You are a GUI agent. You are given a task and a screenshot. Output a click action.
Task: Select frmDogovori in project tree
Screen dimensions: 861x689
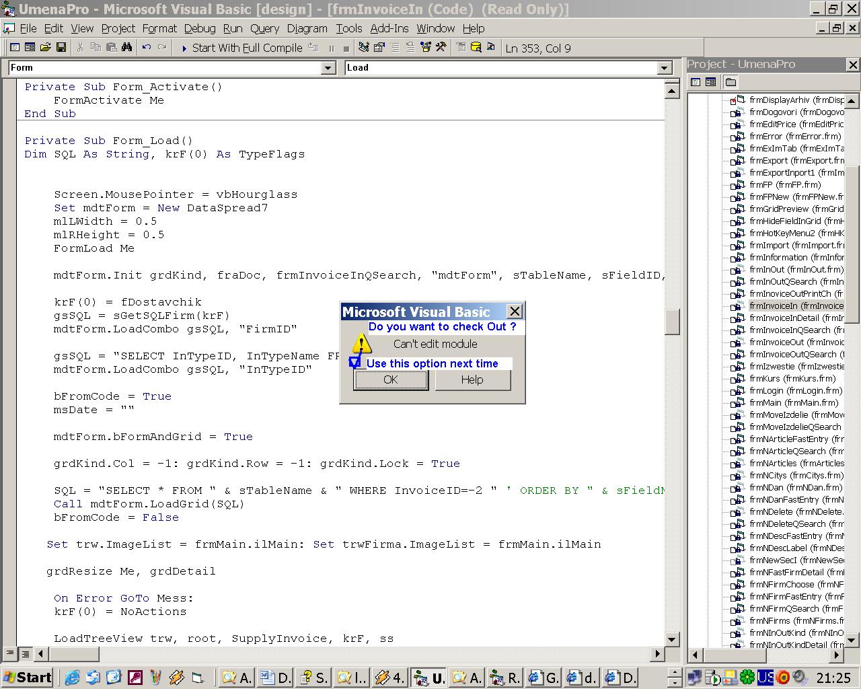pyautogui.click(x=796, y=112)
